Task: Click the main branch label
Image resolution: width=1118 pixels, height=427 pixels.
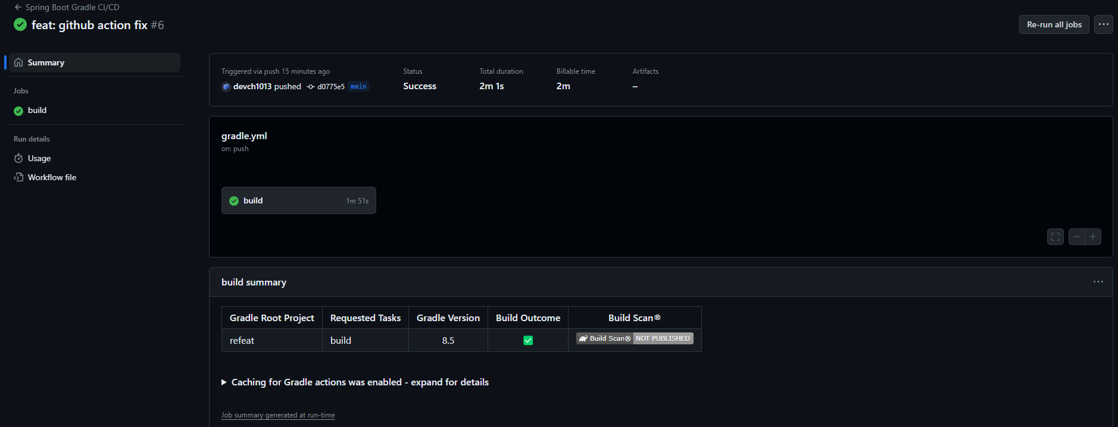Action: click(358, 87)
